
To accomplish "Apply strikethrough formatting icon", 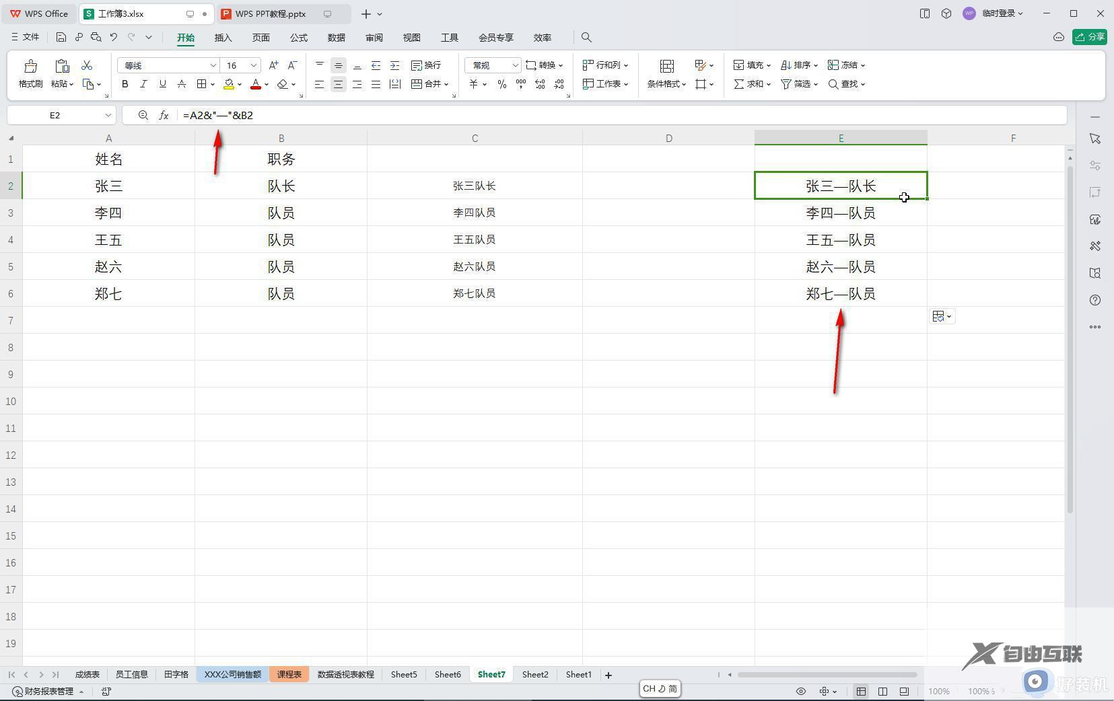I will 182,84.
